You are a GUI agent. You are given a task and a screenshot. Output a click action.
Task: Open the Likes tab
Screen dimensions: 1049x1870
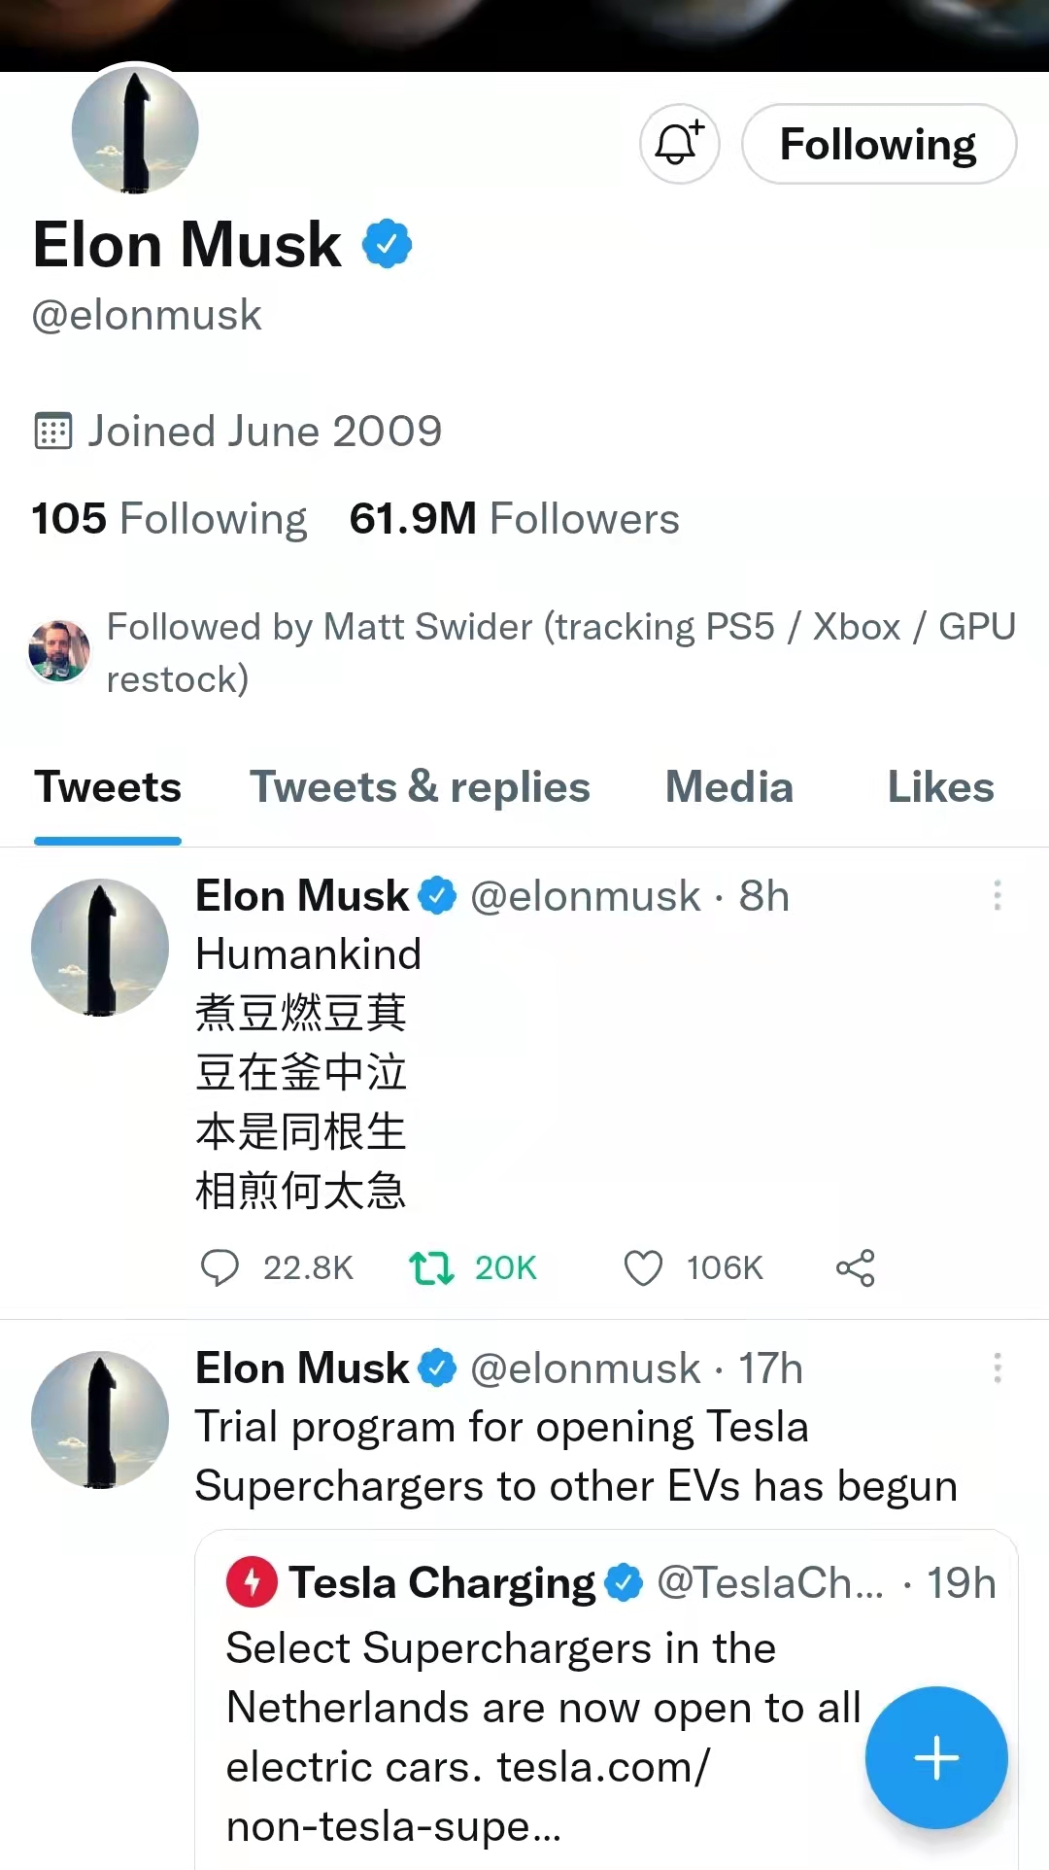(x=940, y=787)
